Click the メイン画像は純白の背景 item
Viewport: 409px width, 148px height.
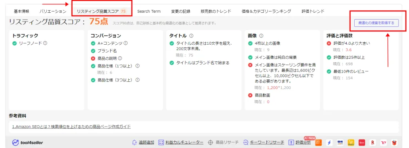coord(276,57)
